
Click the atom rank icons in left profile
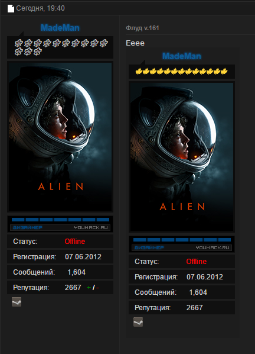tap(61, 47)
